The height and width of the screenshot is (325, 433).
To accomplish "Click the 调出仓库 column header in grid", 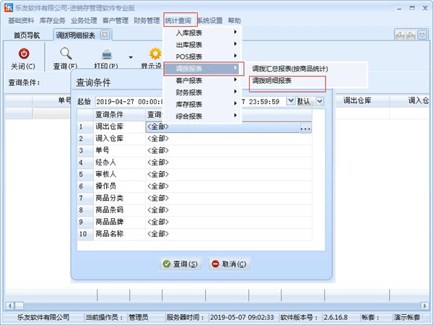I will (357, 101).
